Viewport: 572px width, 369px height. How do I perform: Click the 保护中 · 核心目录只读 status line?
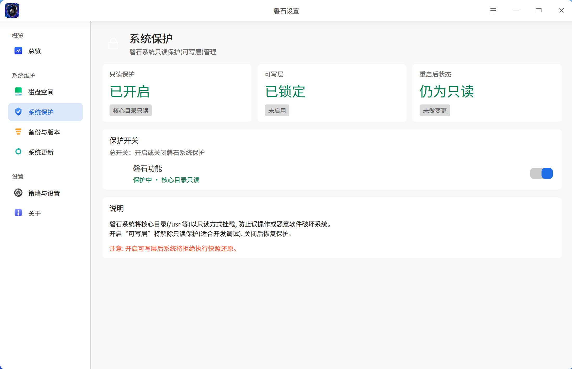pos(166,180)
